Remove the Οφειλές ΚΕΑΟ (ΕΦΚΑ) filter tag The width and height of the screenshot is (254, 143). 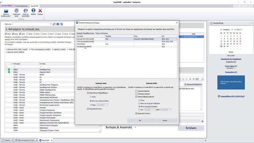coord(6,52)
